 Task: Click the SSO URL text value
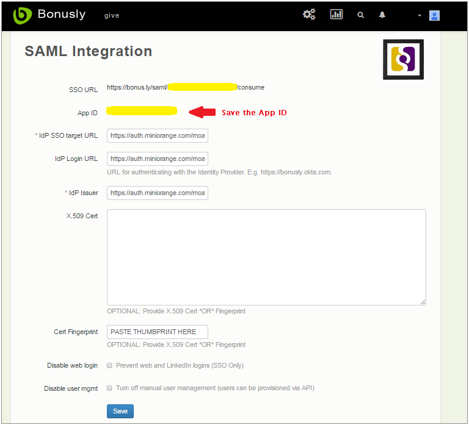point(186,87)
